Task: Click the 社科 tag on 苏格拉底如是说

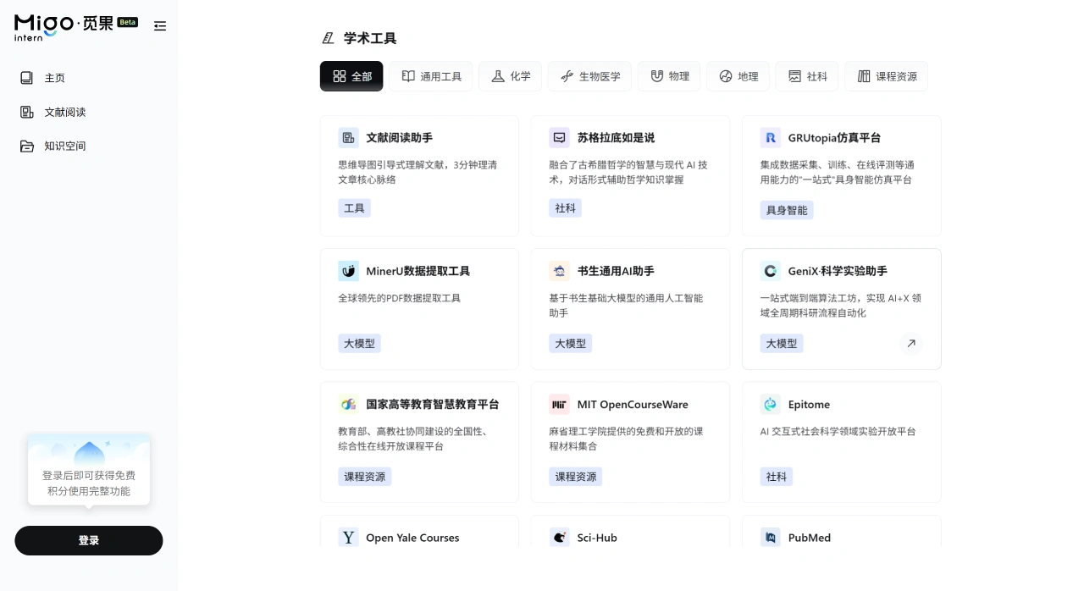Action: [565, 208]
